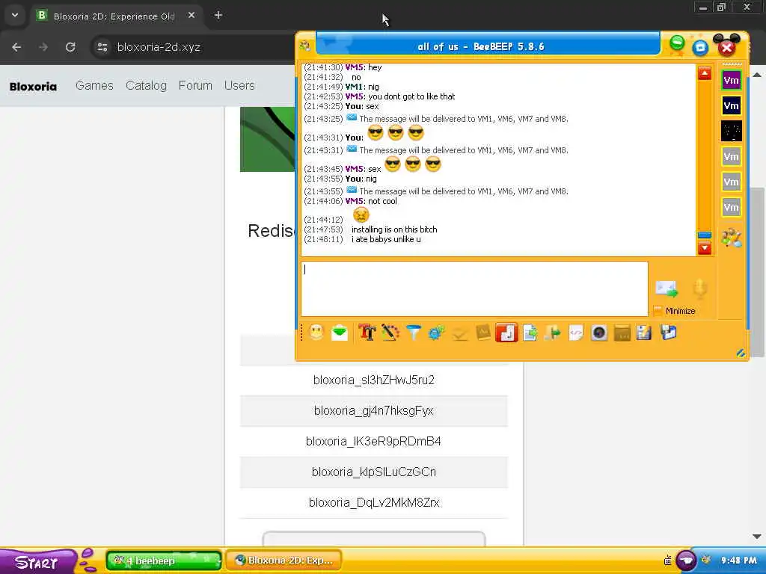Click the Bloxoria logo link
This screenshot has height=574, width=766.
[33, 87]
